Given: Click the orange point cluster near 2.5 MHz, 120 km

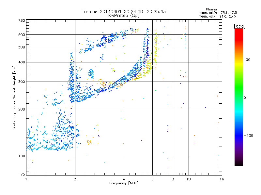Looking at the screenshot, I should click(89, 142).
